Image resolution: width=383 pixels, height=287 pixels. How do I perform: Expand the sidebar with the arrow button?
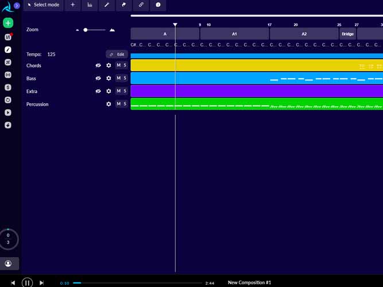tap(17, 5)
